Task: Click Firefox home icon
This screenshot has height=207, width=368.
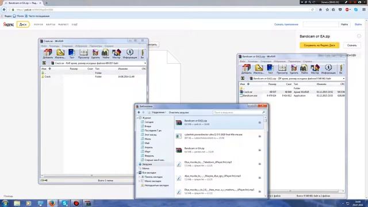Action: 320,10
